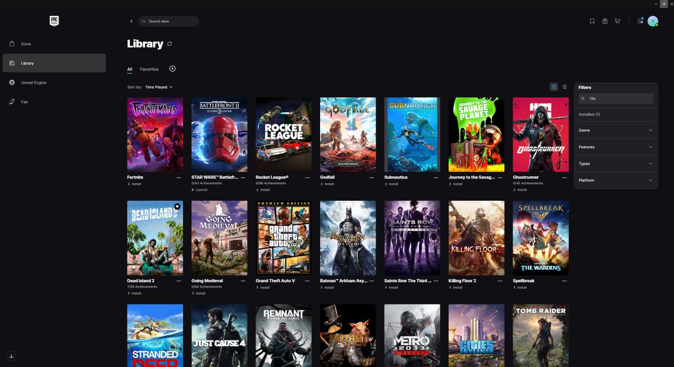Install Dead Island 2
This screenshot has height=367, width=674.
click(134, 293)
